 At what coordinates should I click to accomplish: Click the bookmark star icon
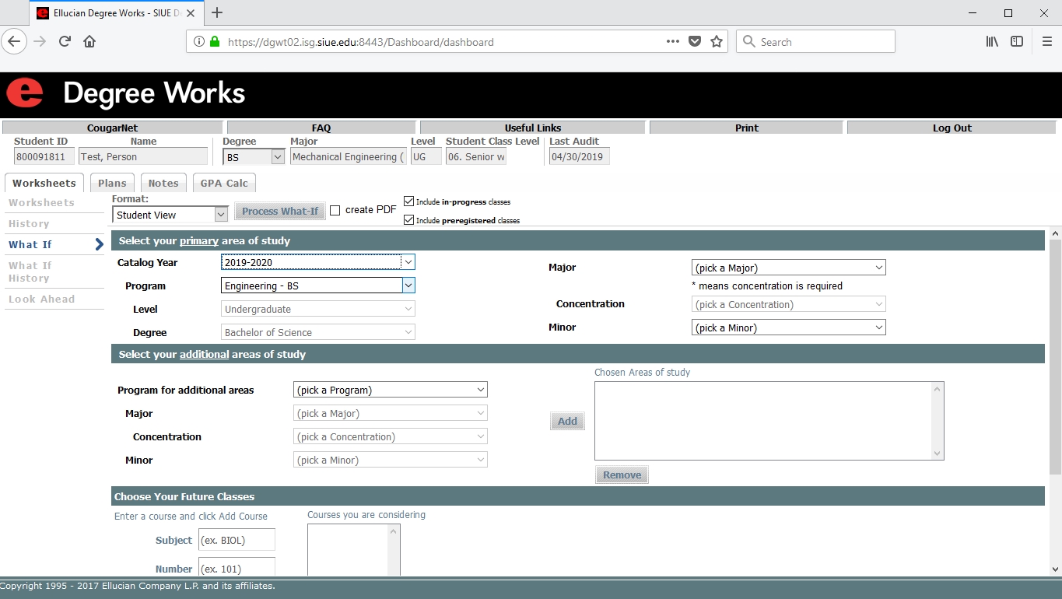coord(717,42)
